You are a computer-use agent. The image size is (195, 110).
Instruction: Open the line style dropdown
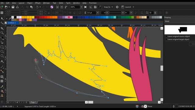tap(123, 13)
